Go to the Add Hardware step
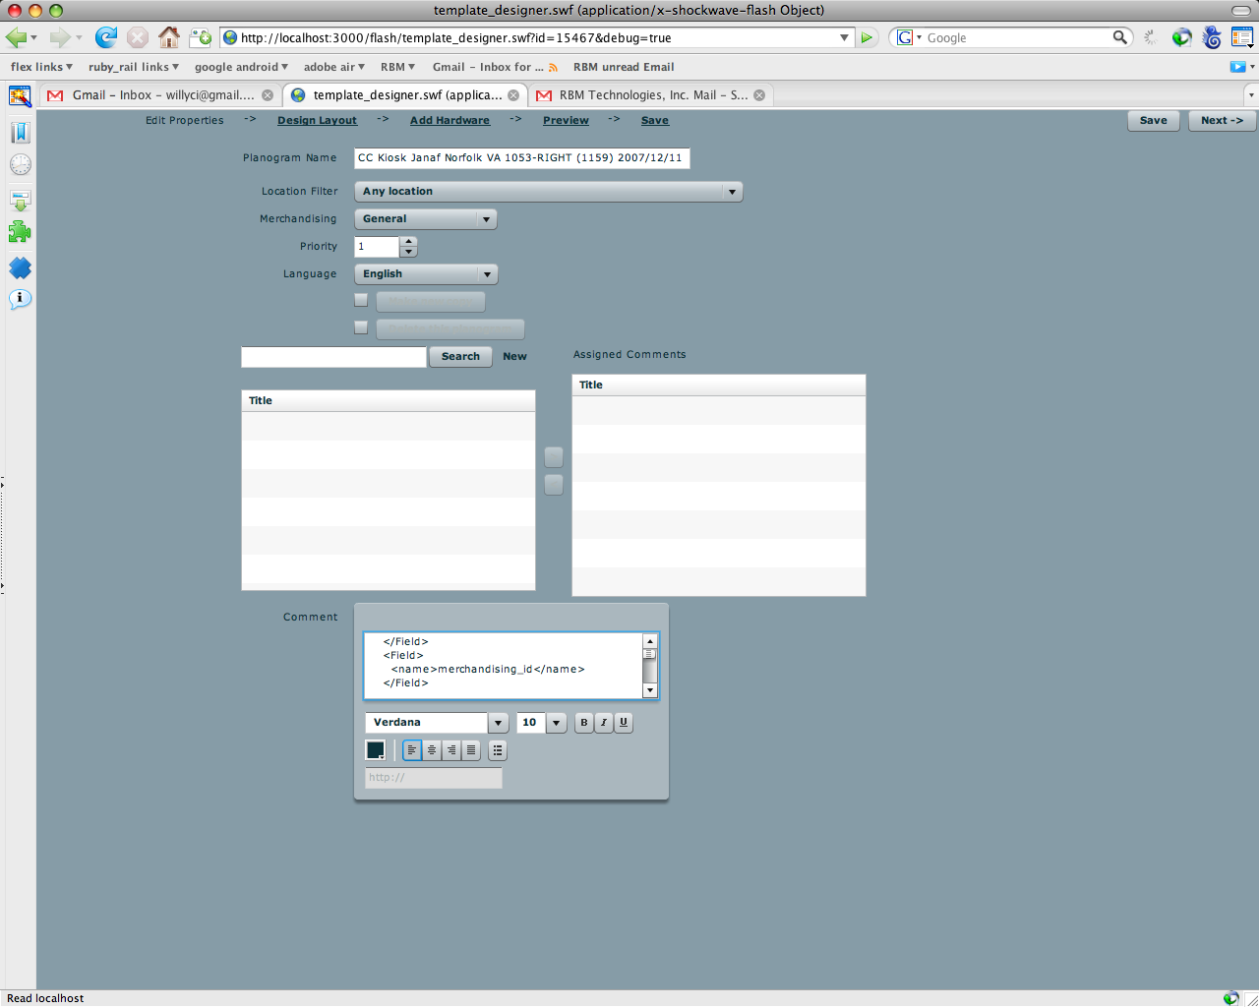1259x1007 pixels. pos(450,120)
